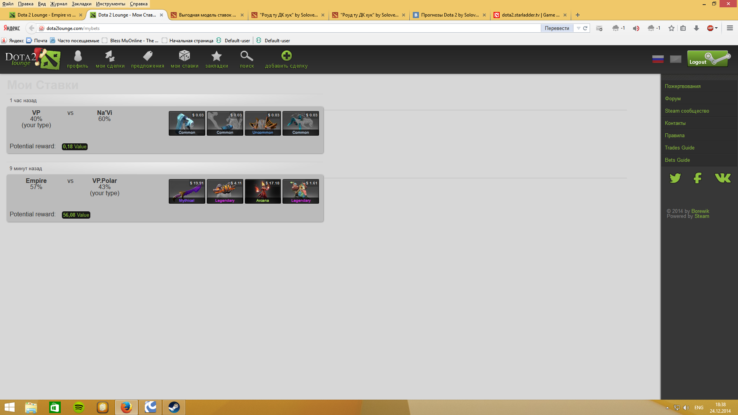The image size is (738, 415).
Task: Expand the Adblock Plus dropdown arrow
Action: 716,28
